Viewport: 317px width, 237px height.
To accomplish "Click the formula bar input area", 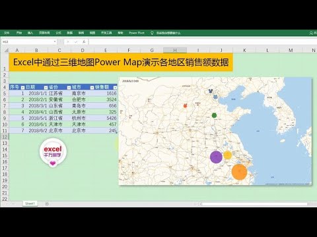I will click(x=203, y=41).
